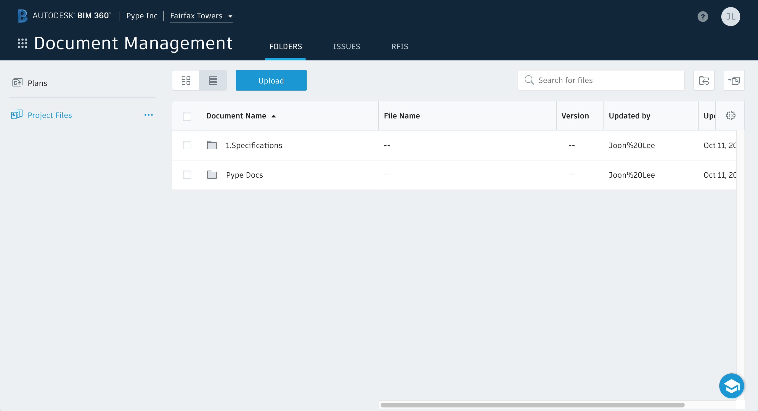This screenshot has width=758, height=411.
Task: Switch to list view
Action: click(213, 80)
